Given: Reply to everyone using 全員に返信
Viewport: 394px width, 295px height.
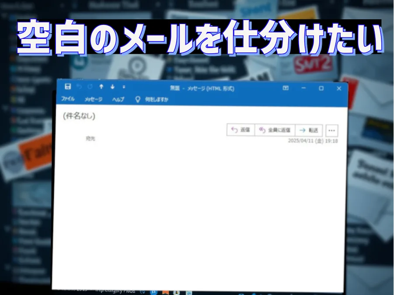Looking at the screenshot, I should tap(275, 130).
